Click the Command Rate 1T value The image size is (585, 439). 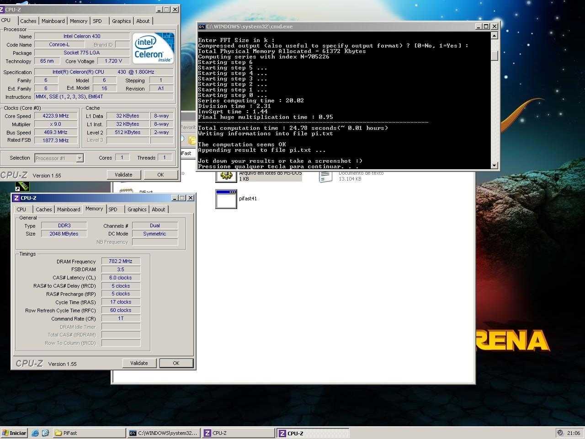pos(121,318)
